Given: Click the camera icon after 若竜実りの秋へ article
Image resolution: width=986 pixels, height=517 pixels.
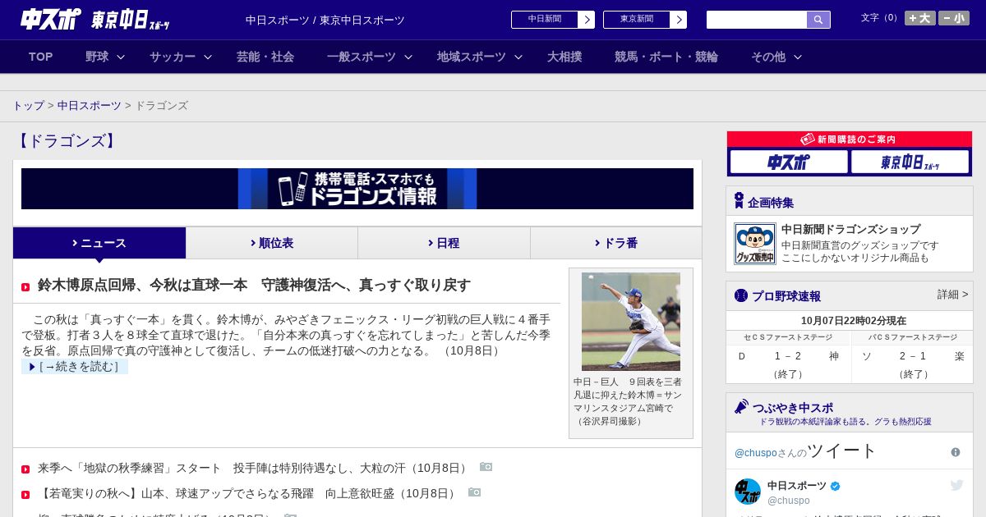Looking at the screenshot, I should [x=474, y=492].
